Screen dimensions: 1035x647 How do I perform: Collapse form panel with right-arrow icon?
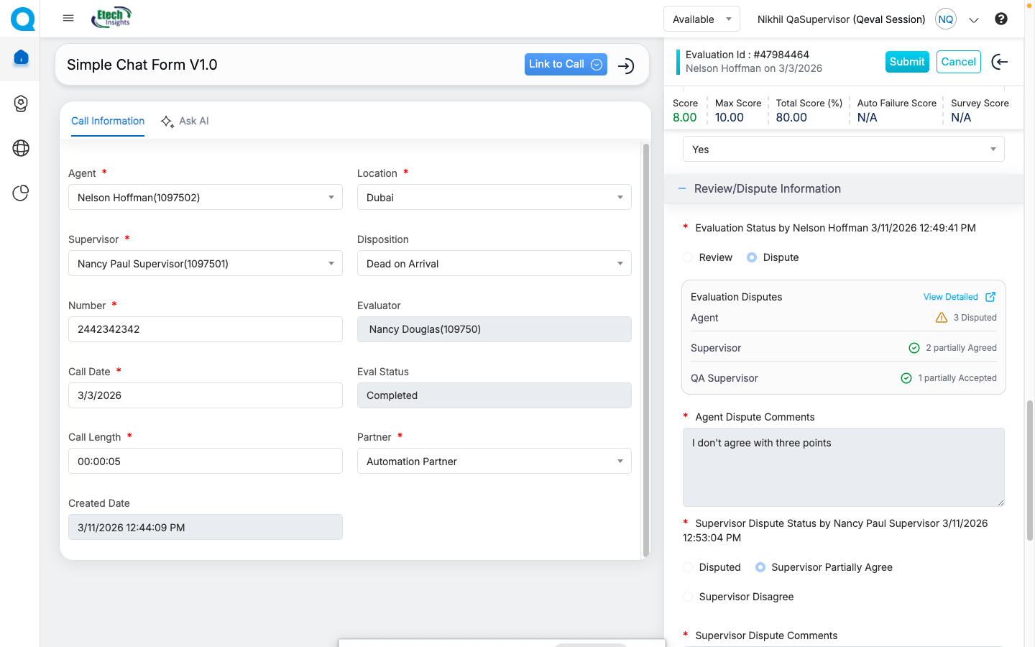pyautogui.click(x=626, y=66)
